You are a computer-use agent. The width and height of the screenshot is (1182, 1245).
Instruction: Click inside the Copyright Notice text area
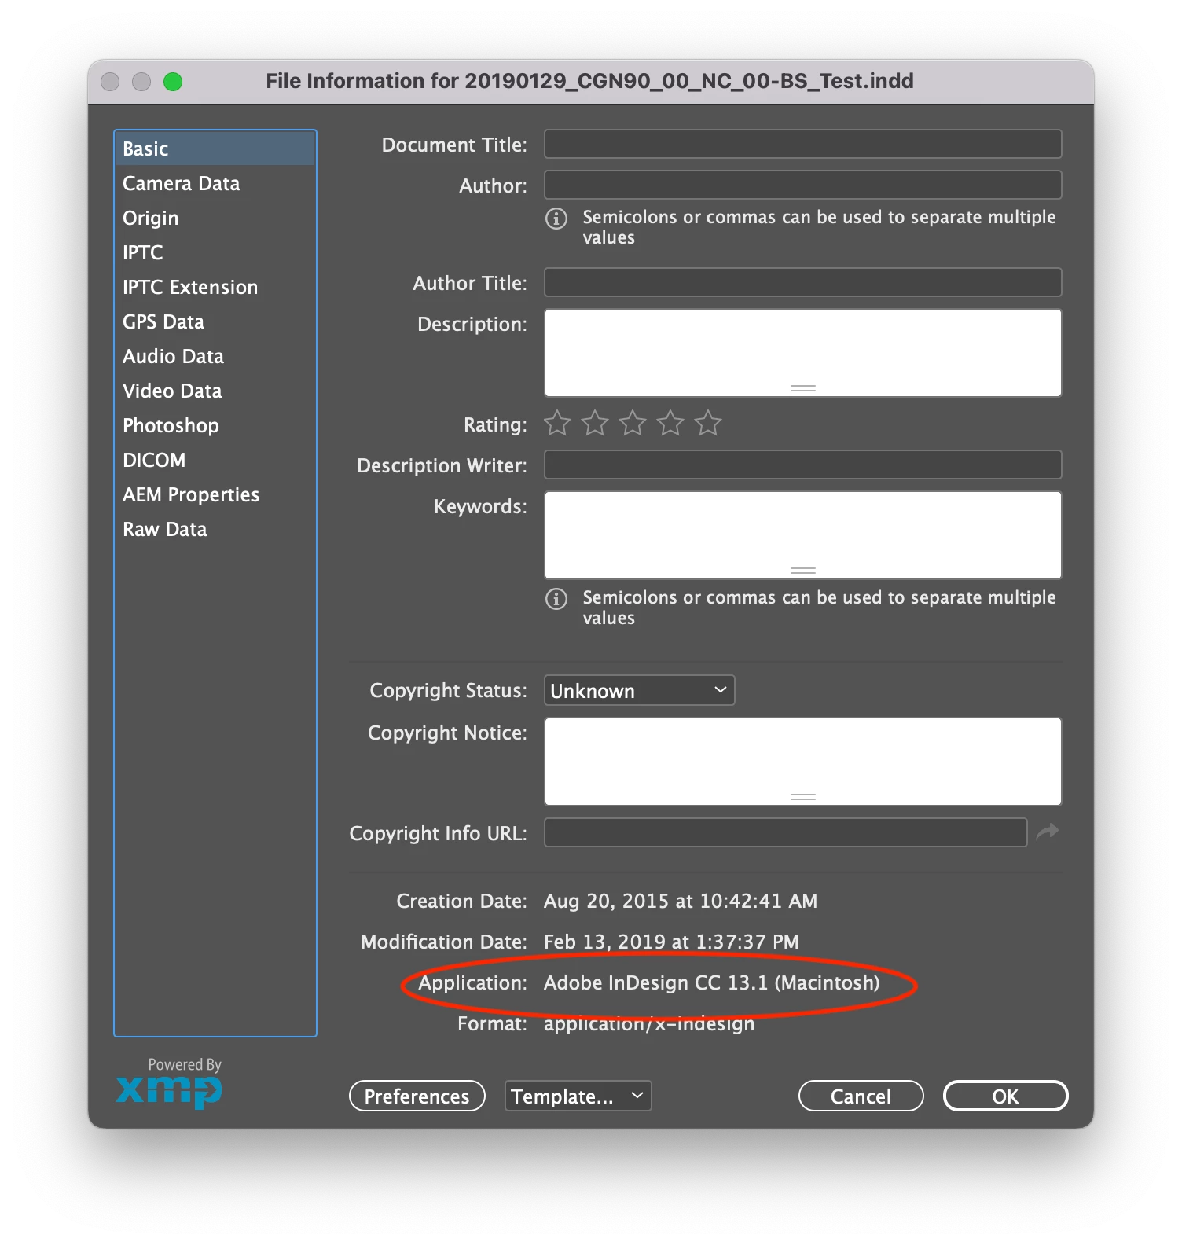tap(803, 761)
